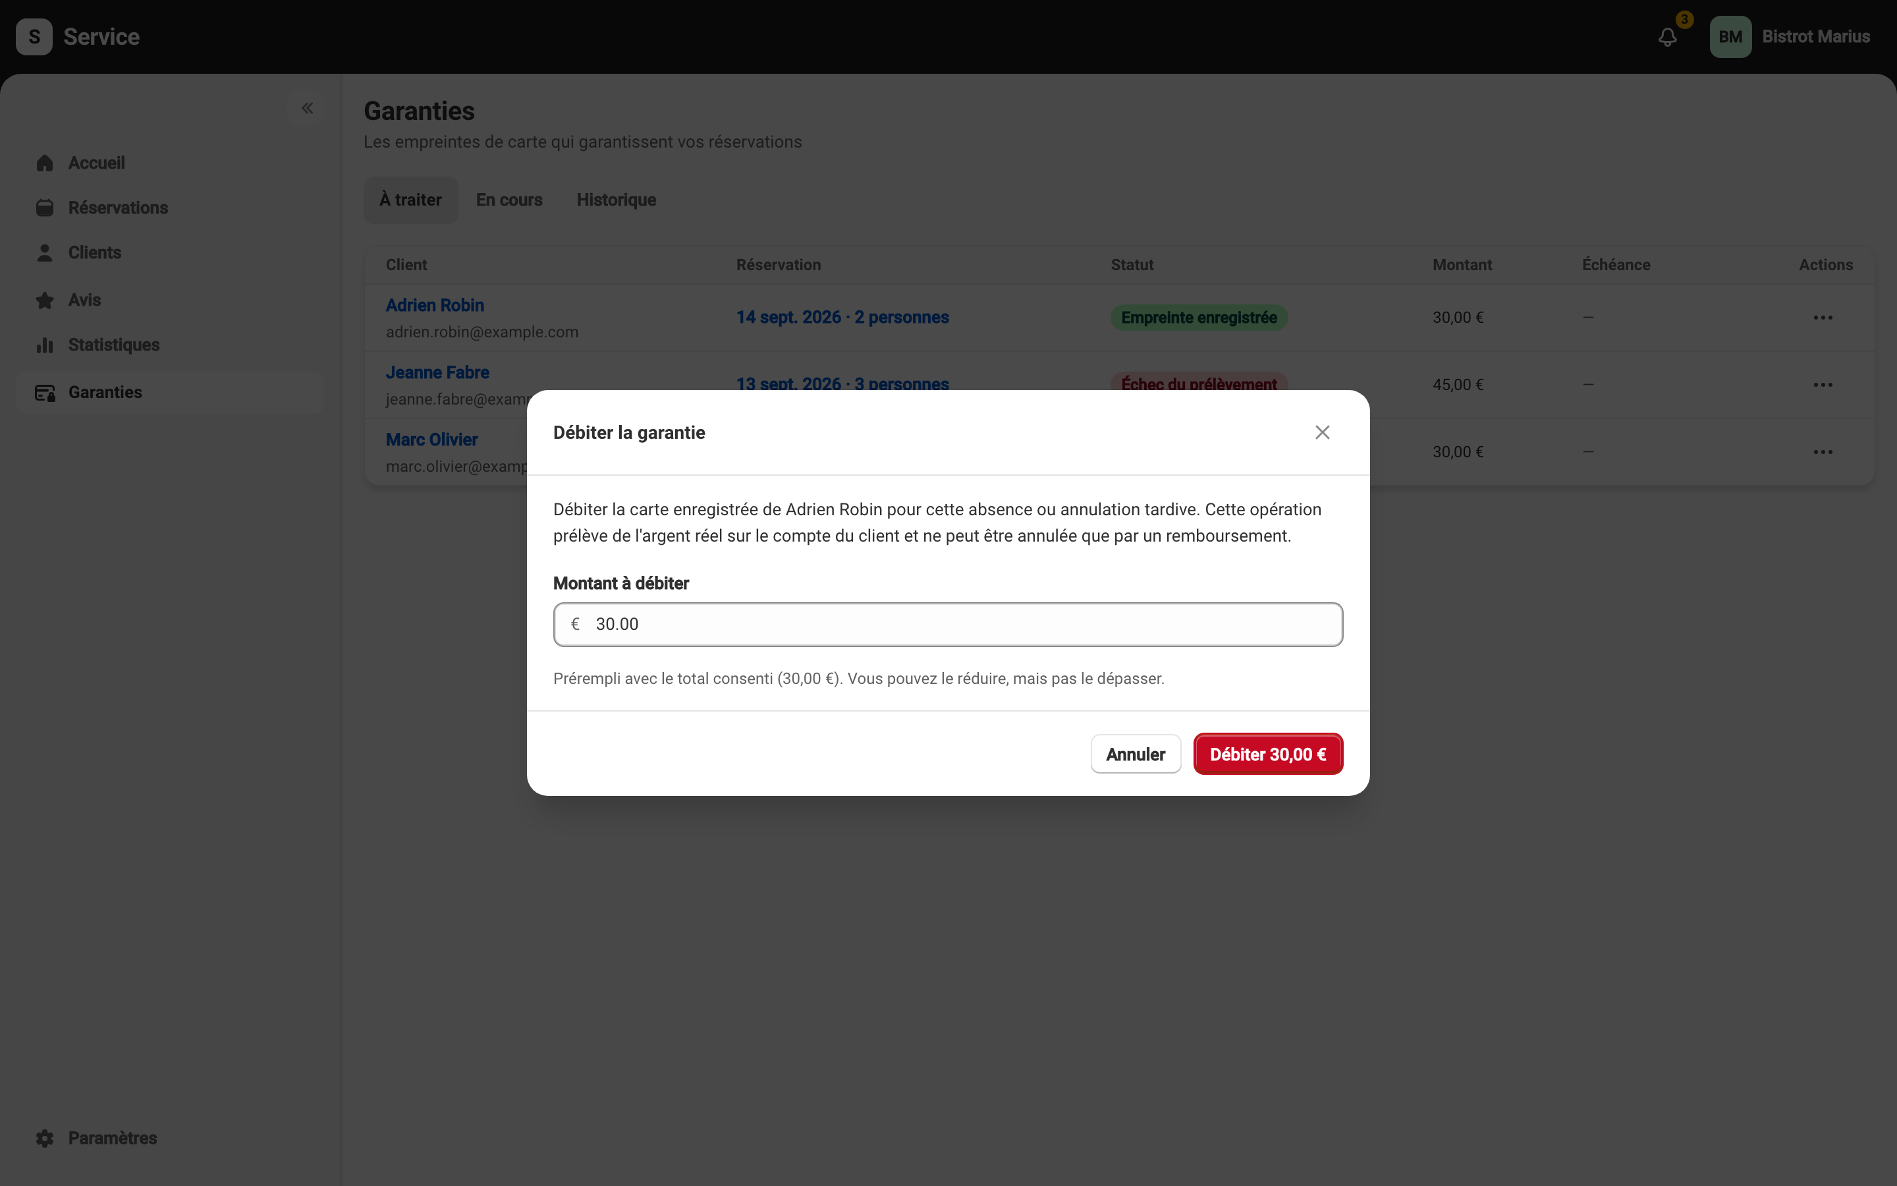This screenshot has height=1186, width=1897.
Task: Click the Accueil home icon
Action: [45, 163]
